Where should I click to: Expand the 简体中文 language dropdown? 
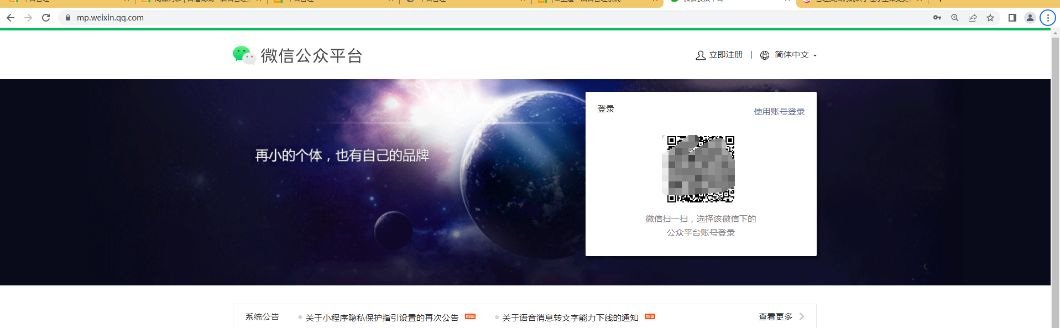791,55
